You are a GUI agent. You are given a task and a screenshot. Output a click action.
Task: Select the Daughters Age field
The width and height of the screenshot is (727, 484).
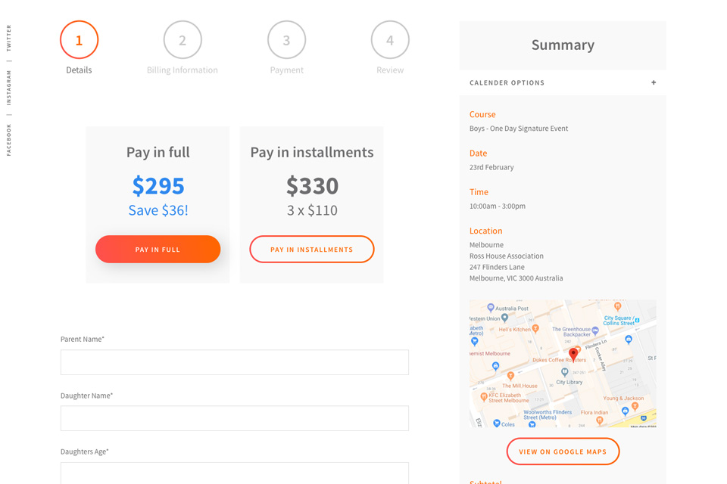[x=235, y=473]
